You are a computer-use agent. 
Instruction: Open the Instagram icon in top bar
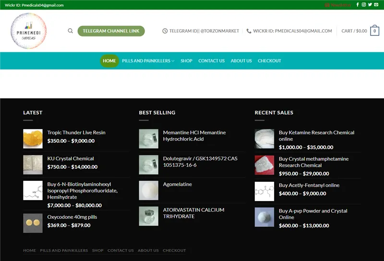(x=364, y=5)
